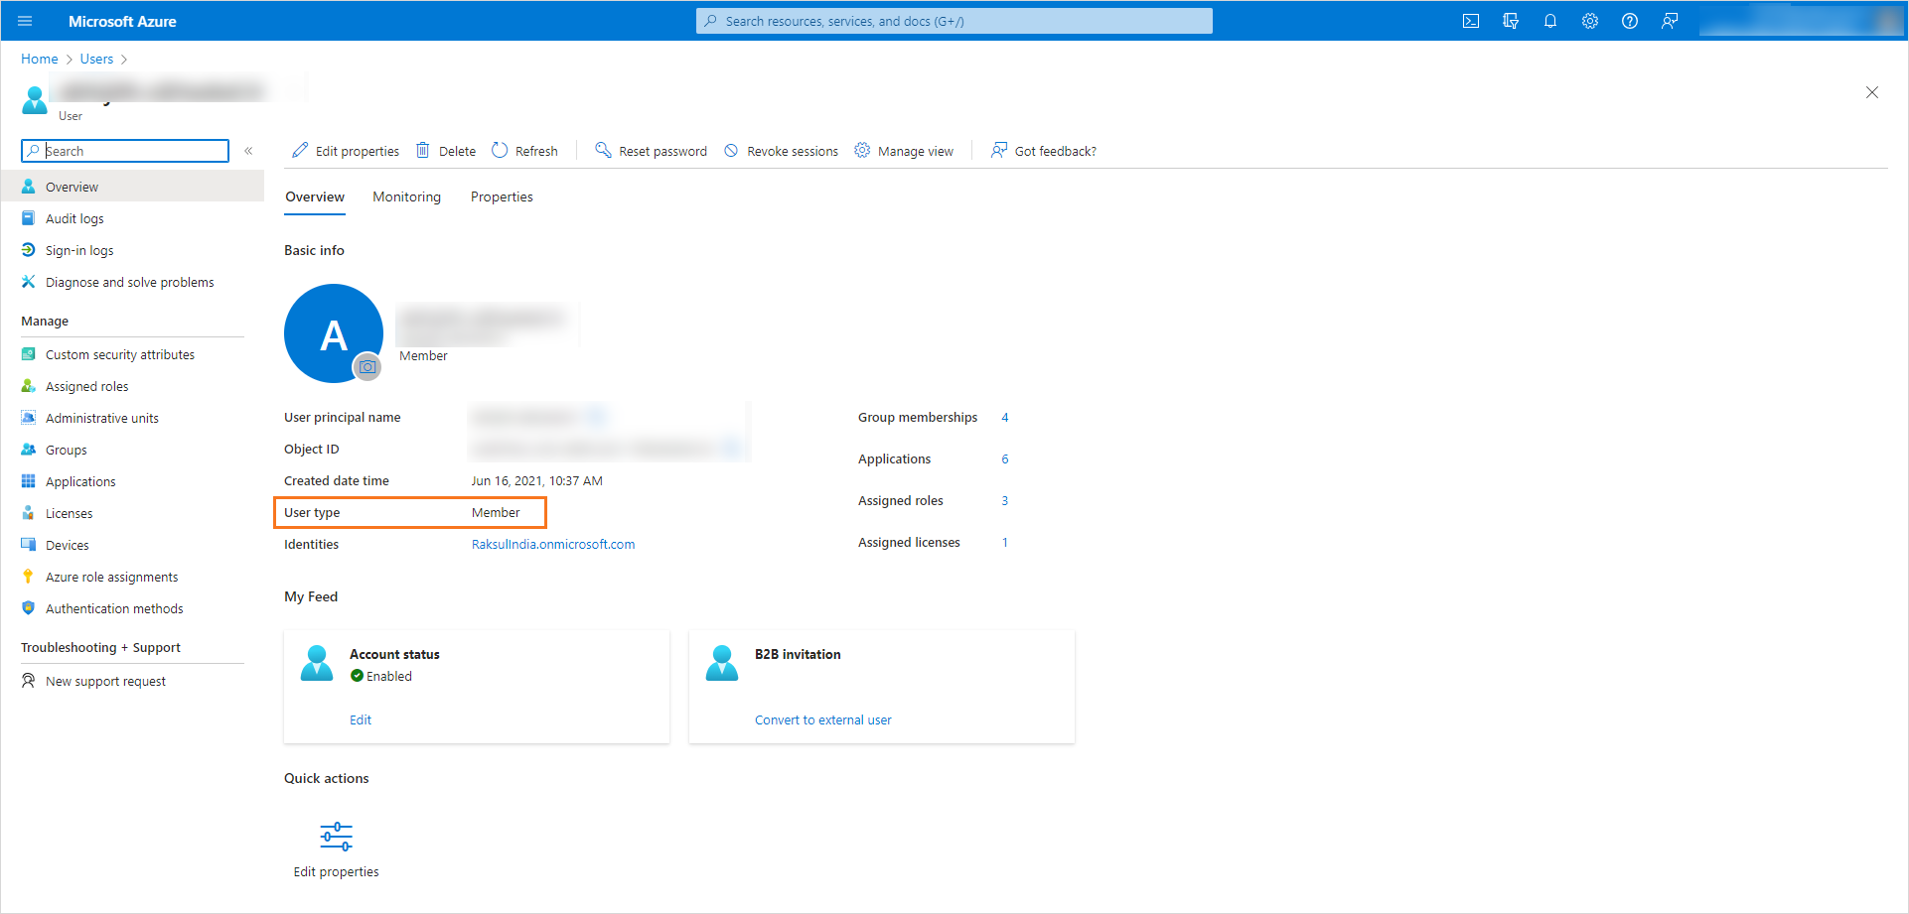Click Reset password
The width and height of the screenshot is (1909, 914).
coord(652,151)
